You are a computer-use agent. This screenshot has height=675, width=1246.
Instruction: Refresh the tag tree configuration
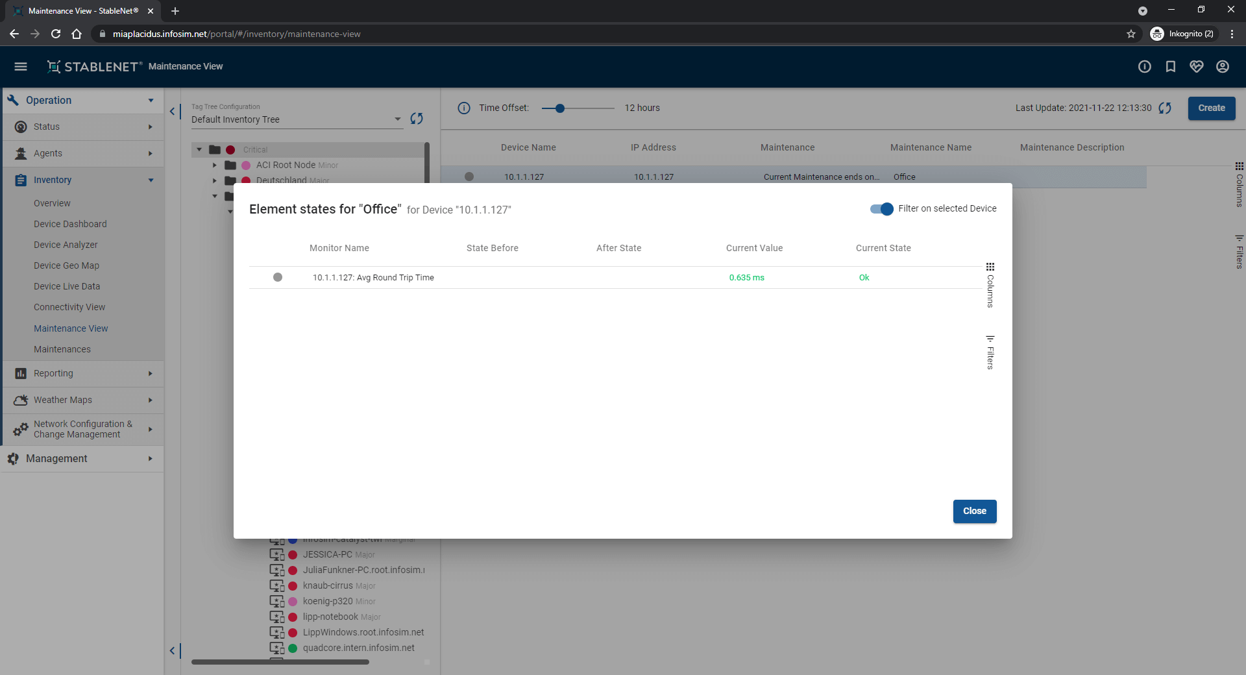click(x=417, y=118)
